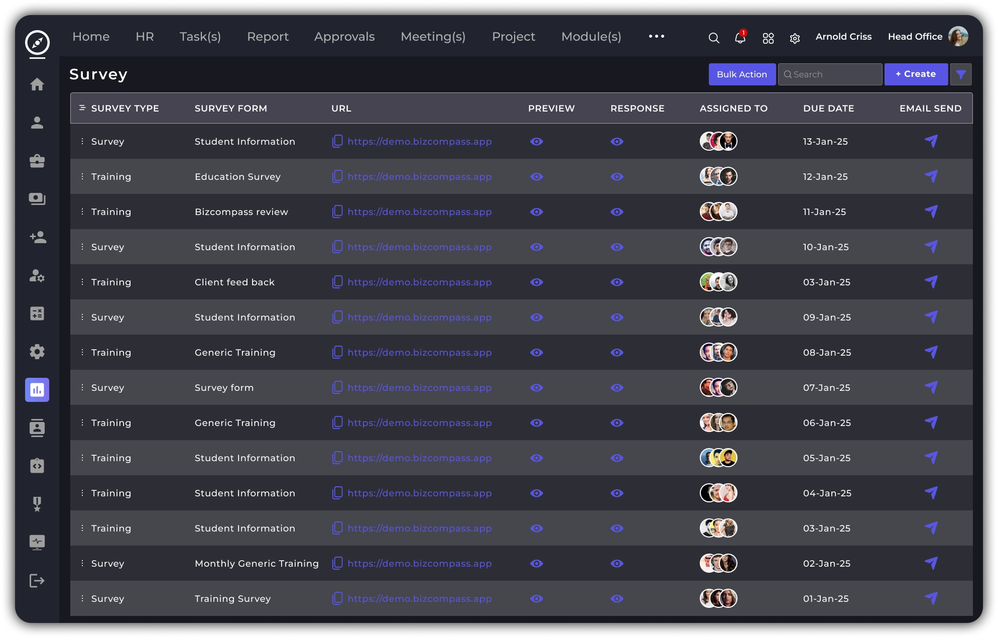Open row options for Survey form row
The height and width of the screenshot is (638, 998).
click(82, 387)
